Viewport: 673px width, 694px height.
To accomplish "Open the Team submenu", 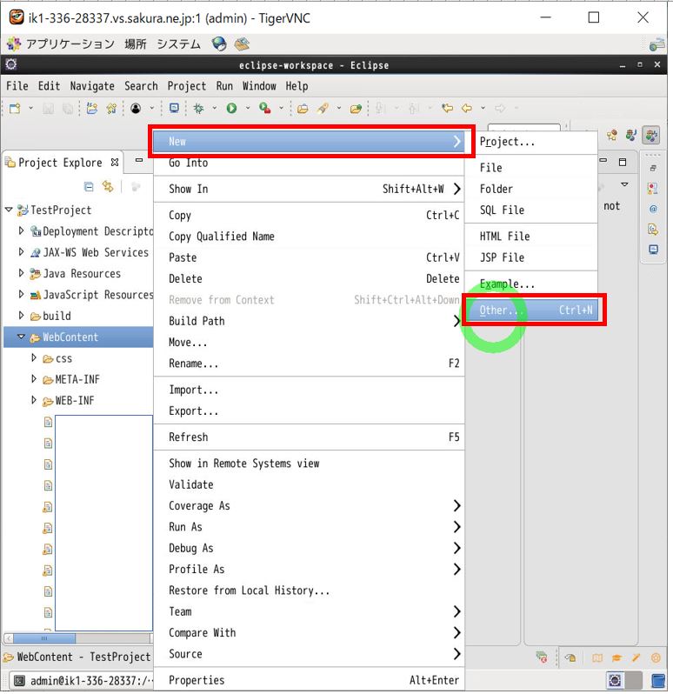I will coord(309,611).
